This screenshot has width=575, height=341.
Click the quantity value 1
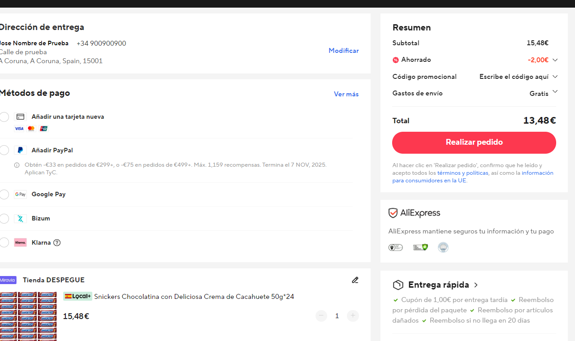click(x=337, y=316)
